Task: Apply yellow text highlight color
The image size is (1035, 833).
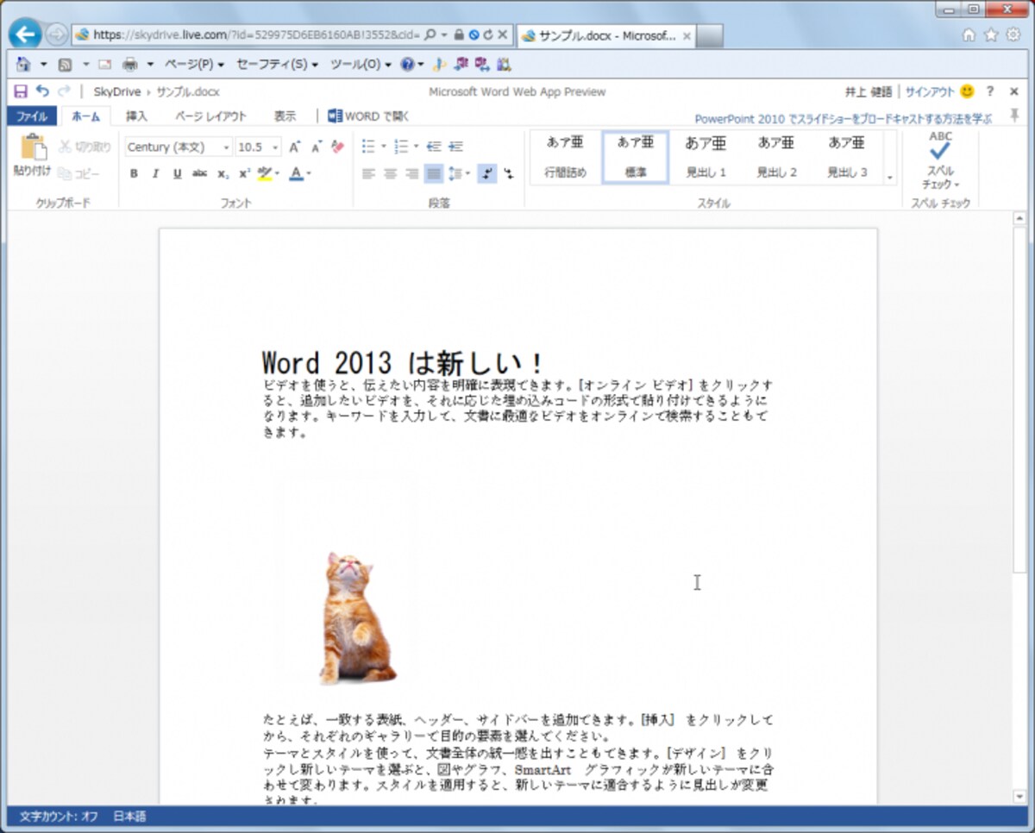Action: (x=264, y=173)
